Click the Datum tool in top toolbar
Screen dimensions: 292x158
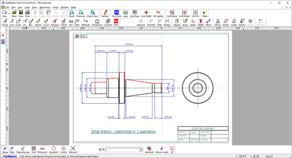point(242,22)
